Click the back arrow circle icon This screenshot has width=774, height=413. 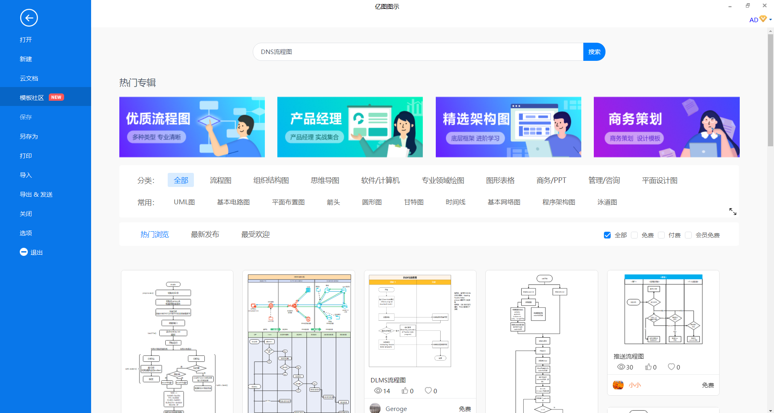pyautogui.click(x=29, y=18)
